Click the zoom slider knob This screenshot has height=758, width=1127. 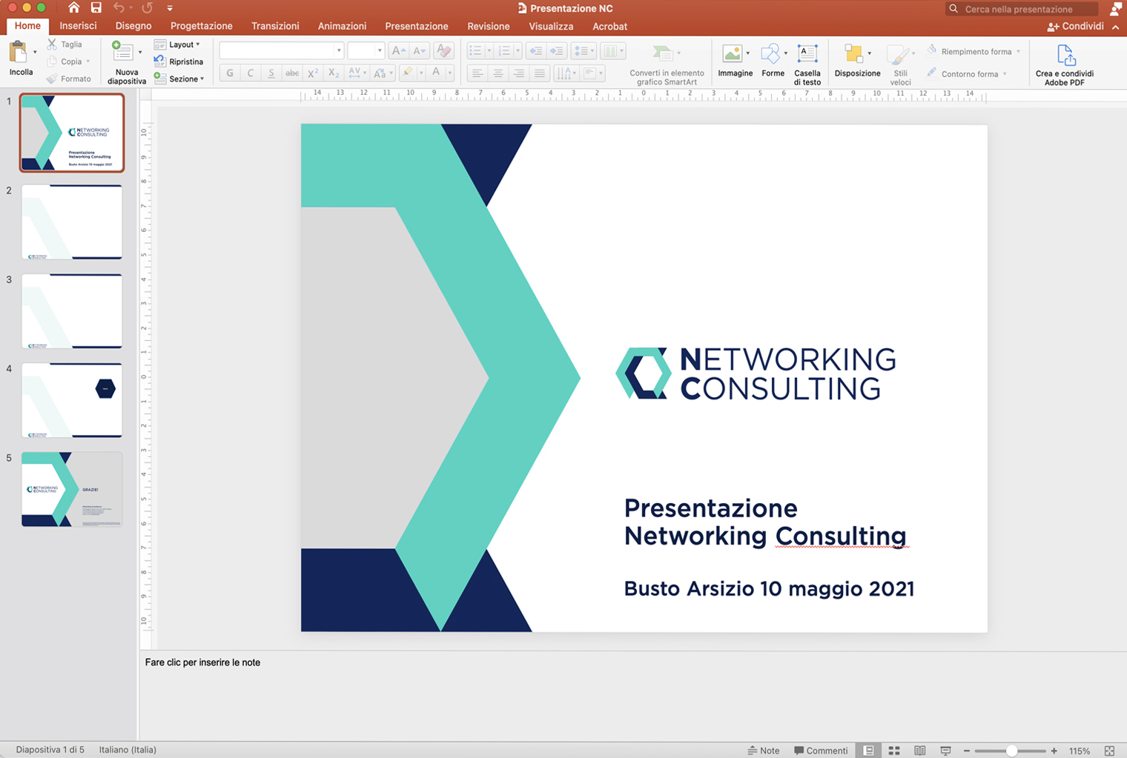[1011, 751]
